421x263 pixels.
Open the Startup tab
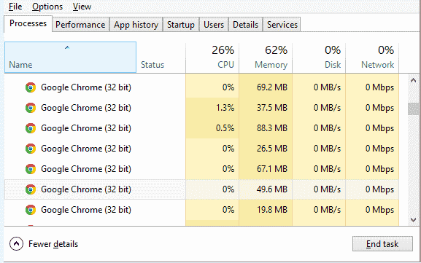(x=181, y=25)
